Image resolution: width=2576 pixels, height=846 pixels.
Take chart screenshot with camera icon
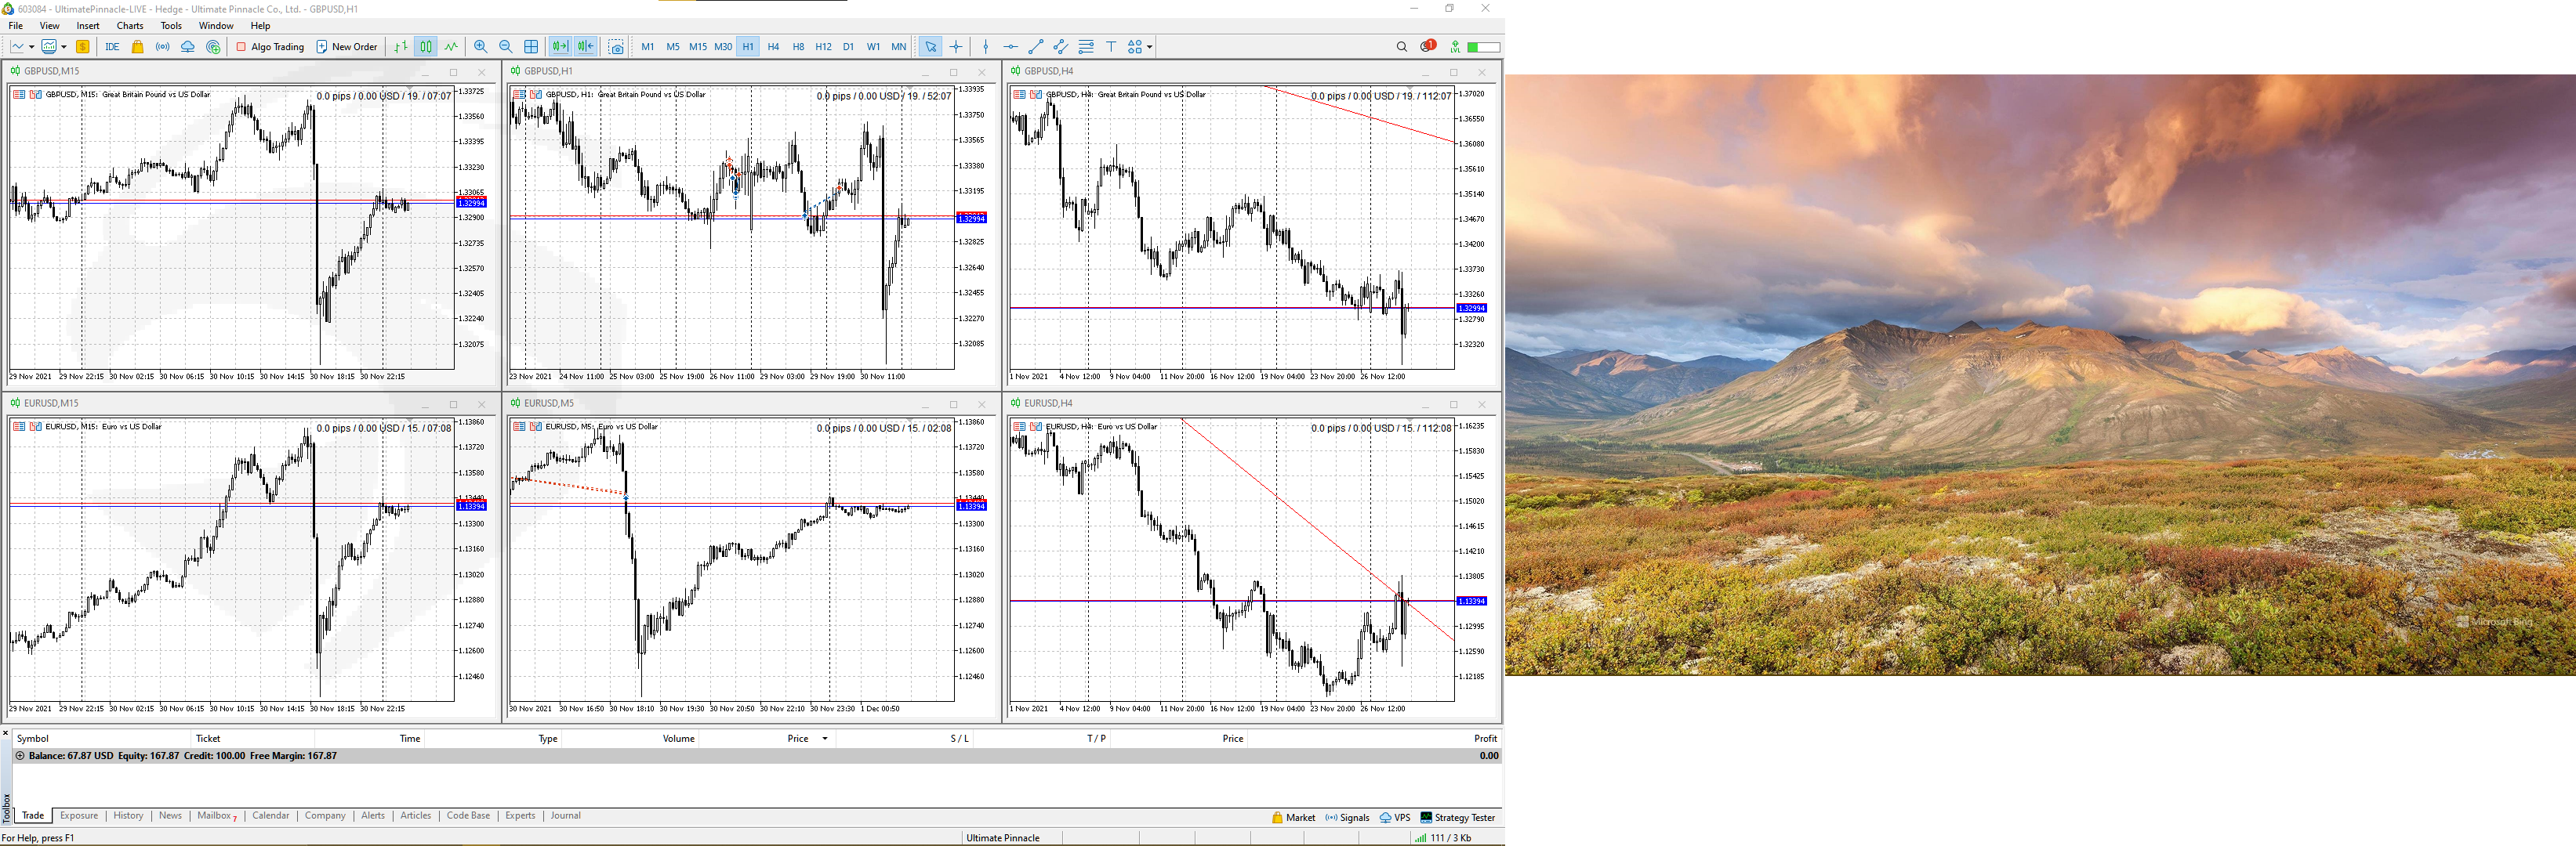coord(616,47)
